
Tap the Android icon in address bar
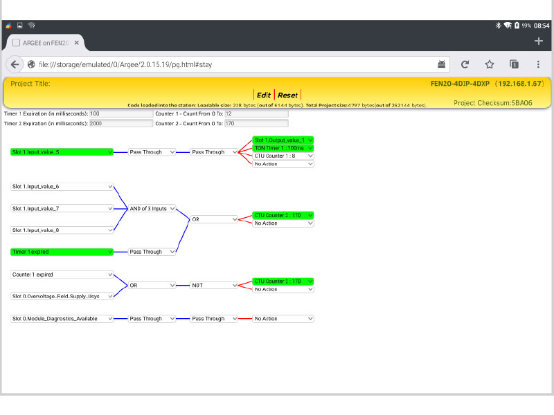441,64
